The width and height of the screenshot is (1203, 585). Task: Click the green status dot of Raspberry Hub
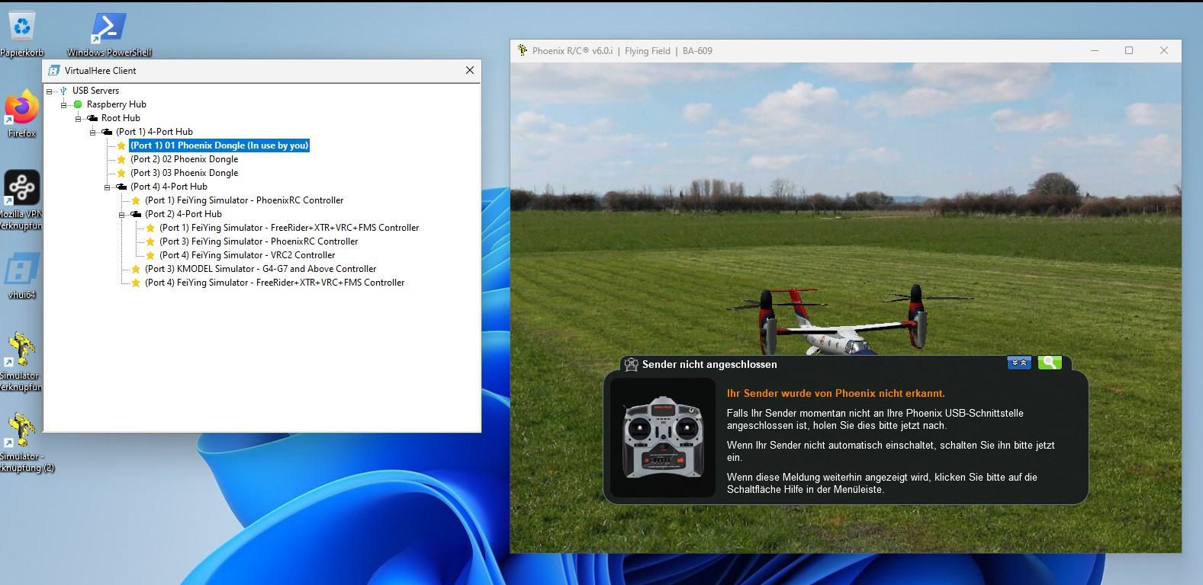tap(78, 104)
